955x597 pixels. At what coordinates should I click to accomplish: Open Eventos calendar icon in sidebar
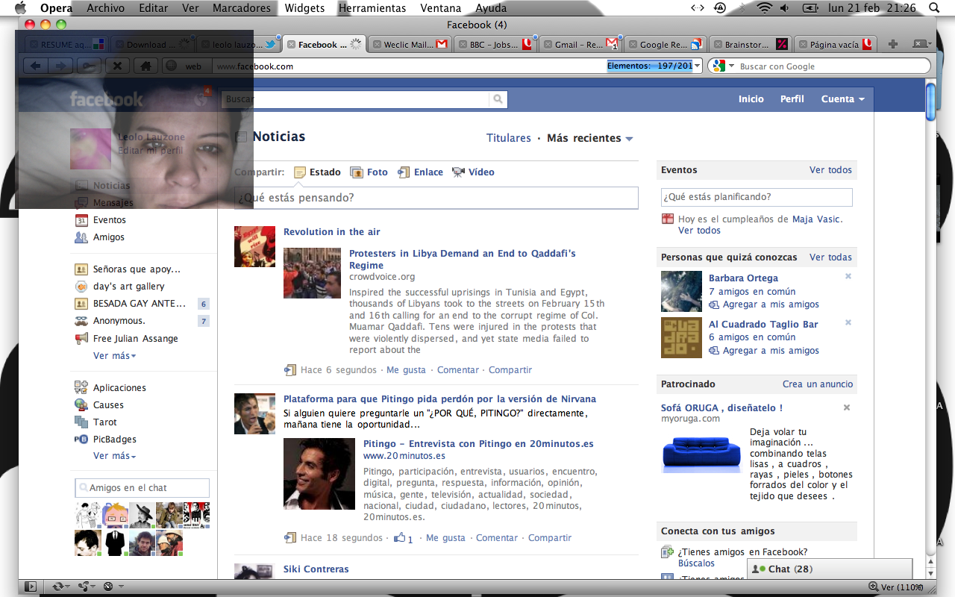point(81,220)
